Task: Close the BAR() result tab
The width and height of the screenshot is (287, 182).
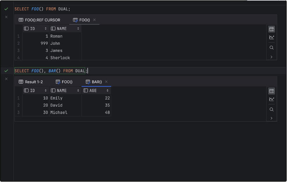Action: pyautogui.click(x=106, y=82)
